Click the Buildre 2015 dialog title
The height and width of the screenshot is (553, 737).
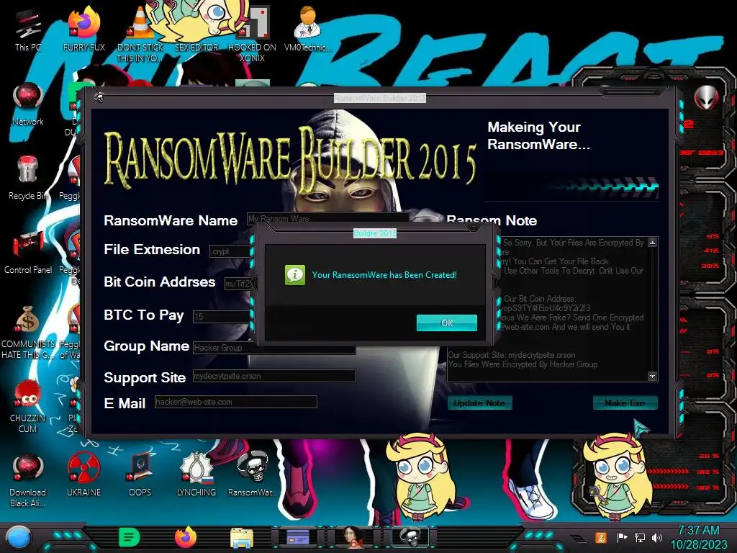374,233
